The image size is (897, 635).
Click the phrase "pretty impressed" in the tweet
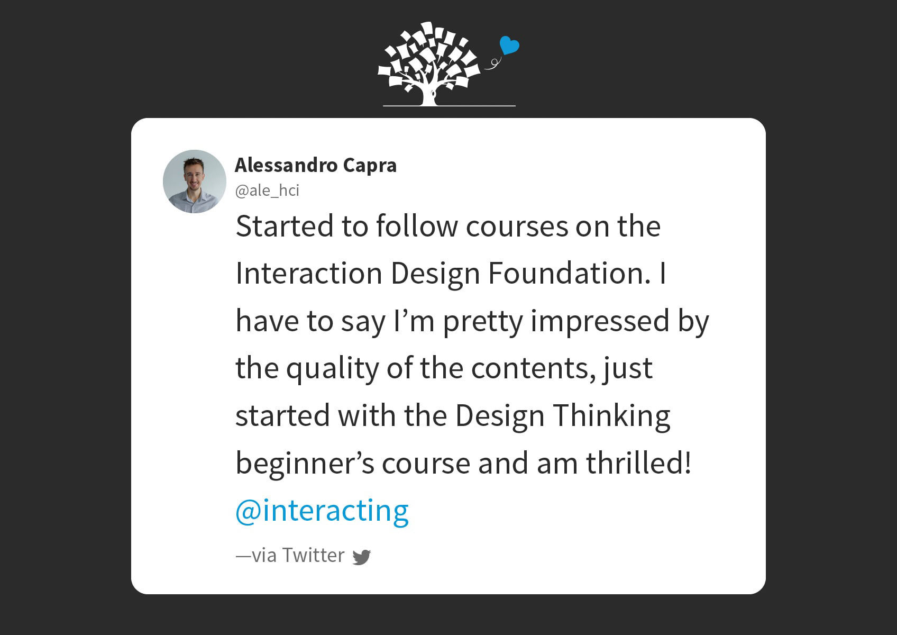556,322
